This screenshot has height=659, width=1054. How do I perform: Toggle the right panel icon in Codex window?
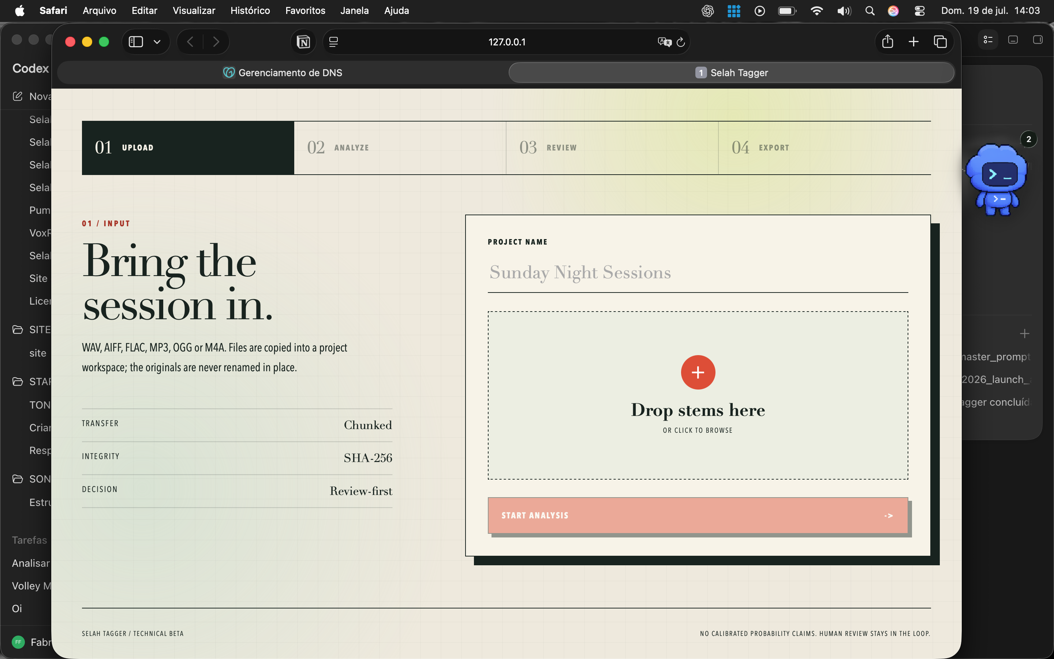[x=1038, y=40]
